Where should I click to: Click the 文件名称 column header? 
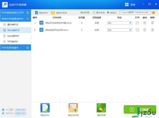pyautogui.click(x=57, y=18)
